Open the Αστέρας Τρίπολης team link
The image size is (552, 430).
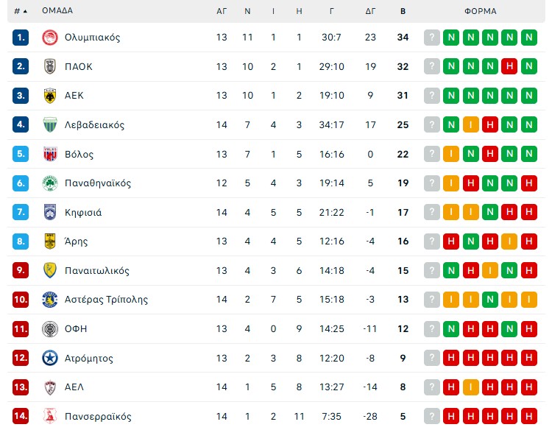[106, 300]
